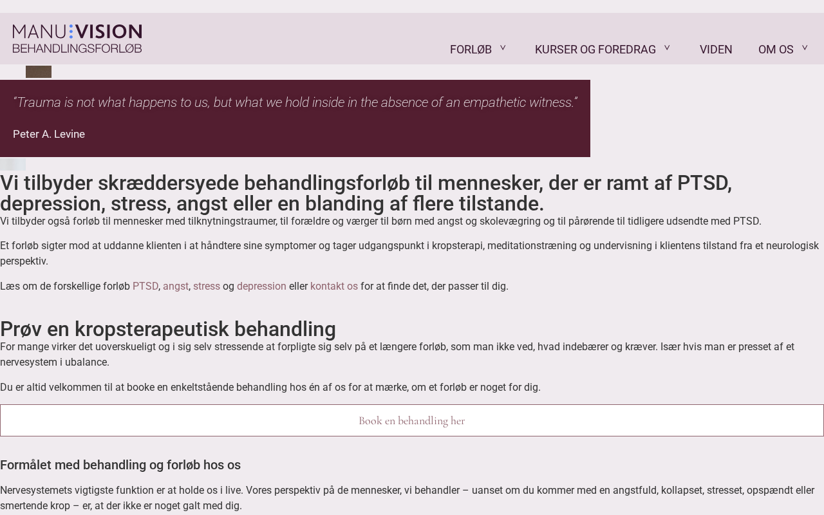The width and height of the screenshot is (824, 515).
Task: Click the Book en behandling her button
Action: tap(412, 420)
